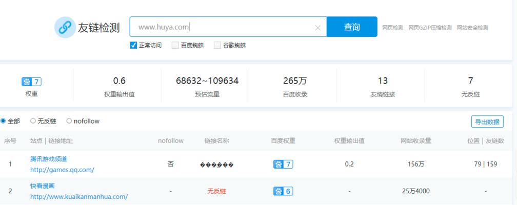Click the 156万 index count cell
Viewport: 517px width, 205px height.
(x=416, y=164)
